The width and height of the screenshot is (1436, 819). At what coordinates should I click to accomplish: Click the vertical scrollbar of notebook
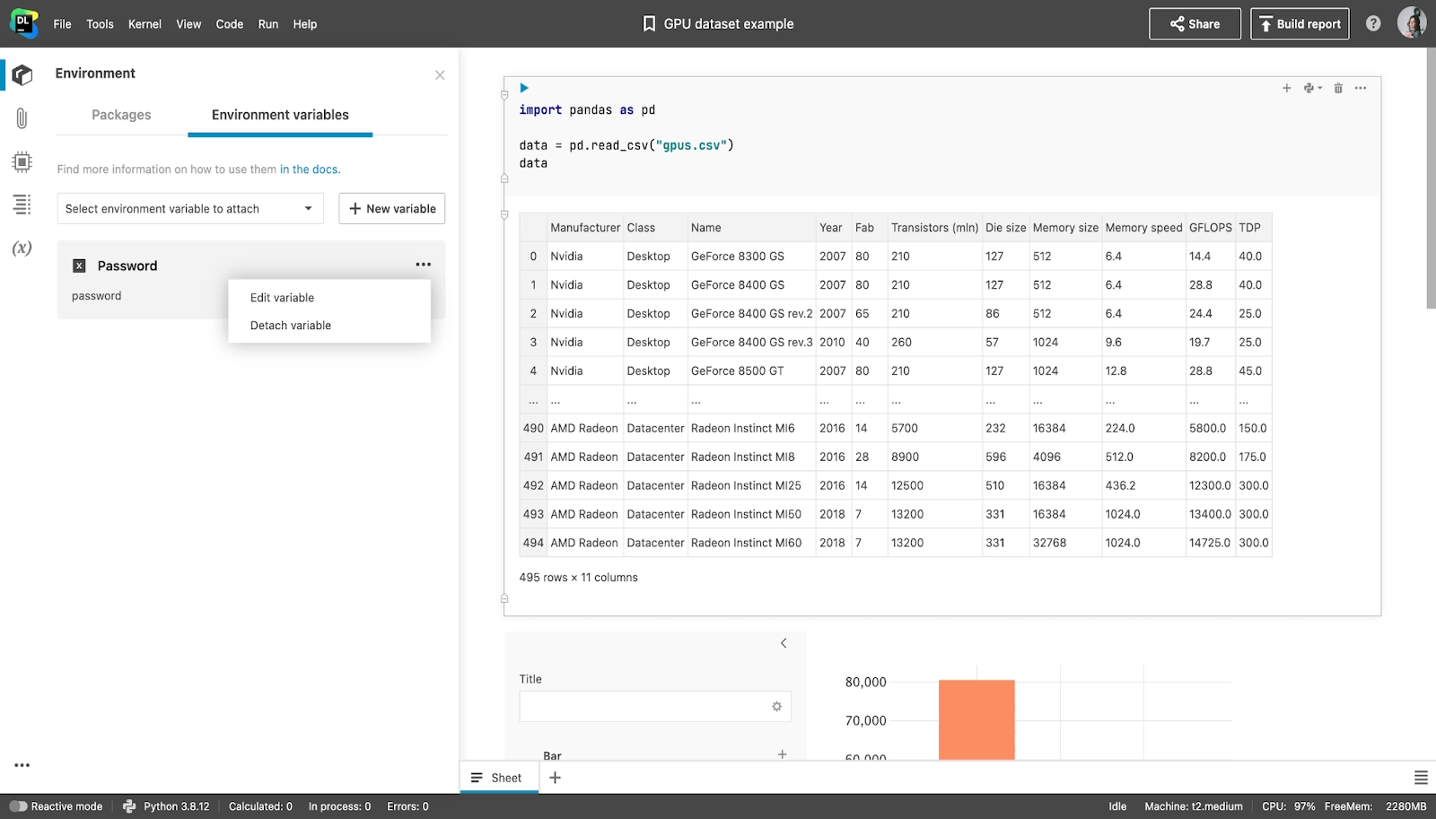click(1431, 179)
